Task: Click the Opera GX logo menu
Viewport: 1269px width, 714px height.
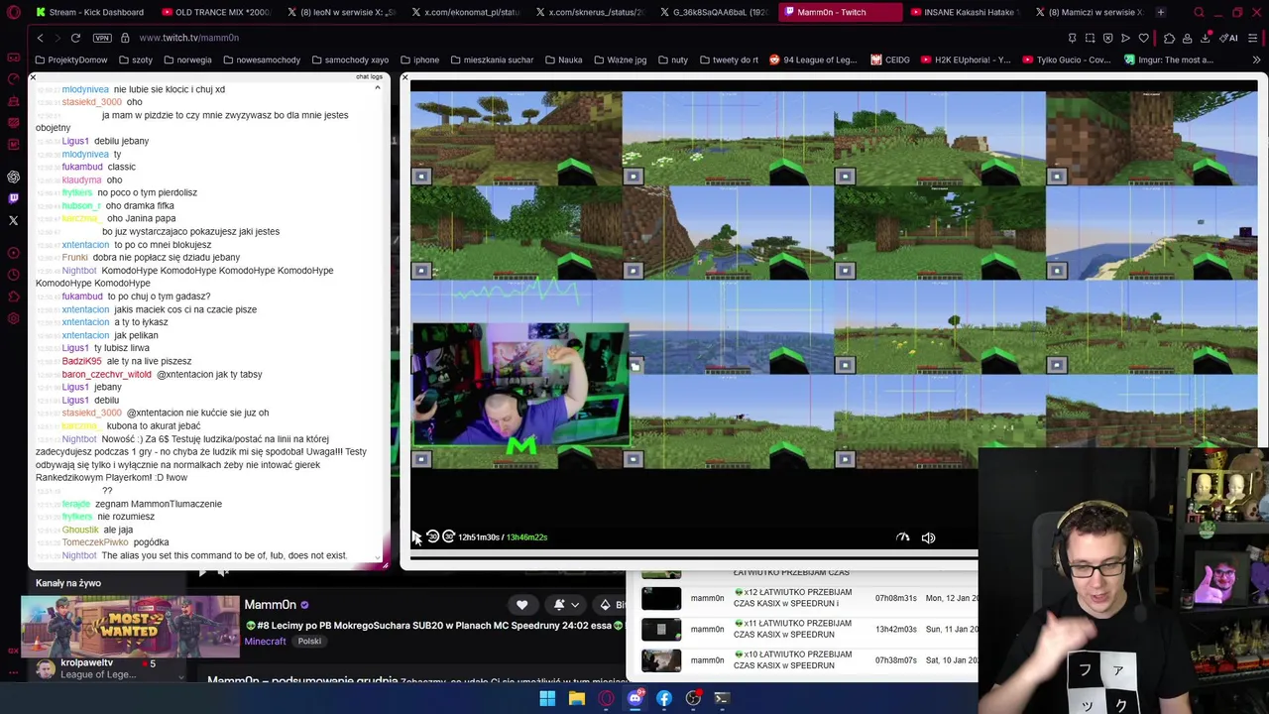Action: (x=13, y=12)
